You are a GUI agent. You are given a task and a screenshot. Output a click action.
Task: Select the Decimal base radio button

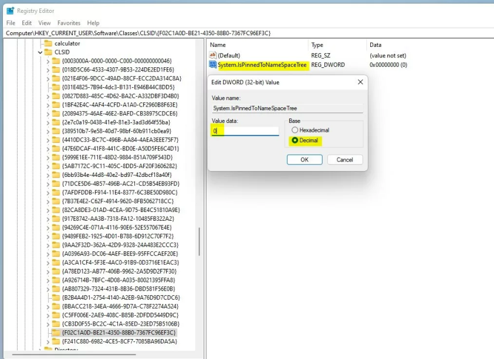click(295, 140)
